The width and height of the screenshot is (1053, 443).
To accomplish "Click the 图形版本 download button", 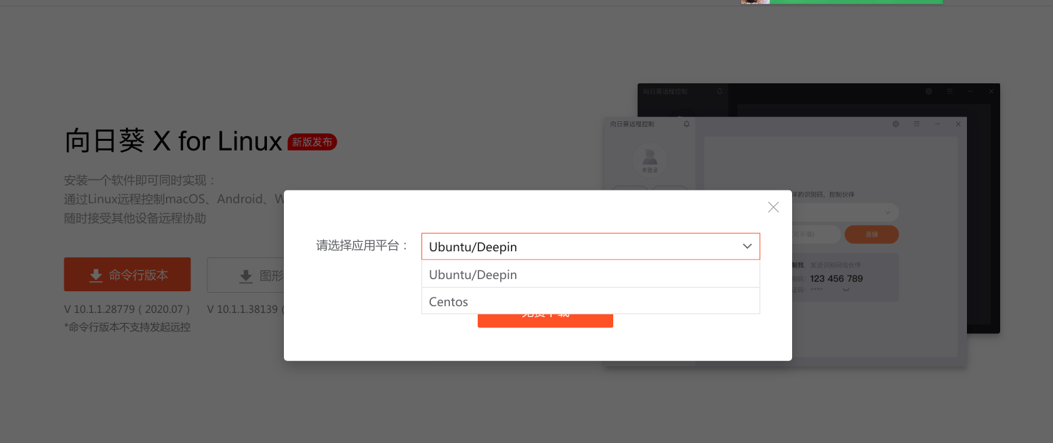I will (x=245, y=274).
